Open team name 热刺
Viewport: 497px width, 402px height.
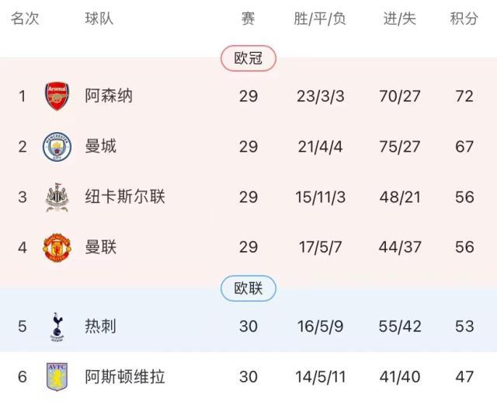[x=101, y=327]
